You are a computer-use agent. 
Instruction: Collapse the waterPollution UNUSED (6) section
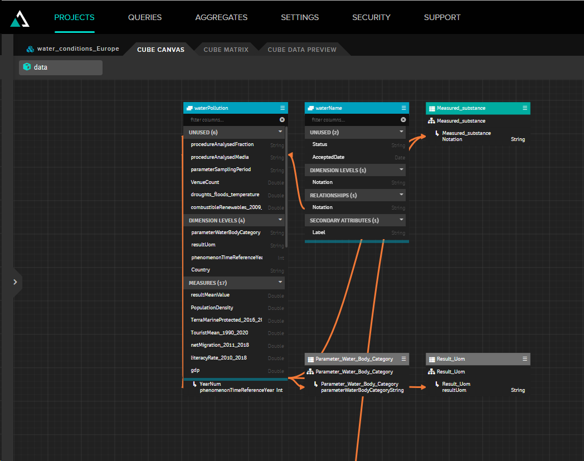[x=280, y=132]
